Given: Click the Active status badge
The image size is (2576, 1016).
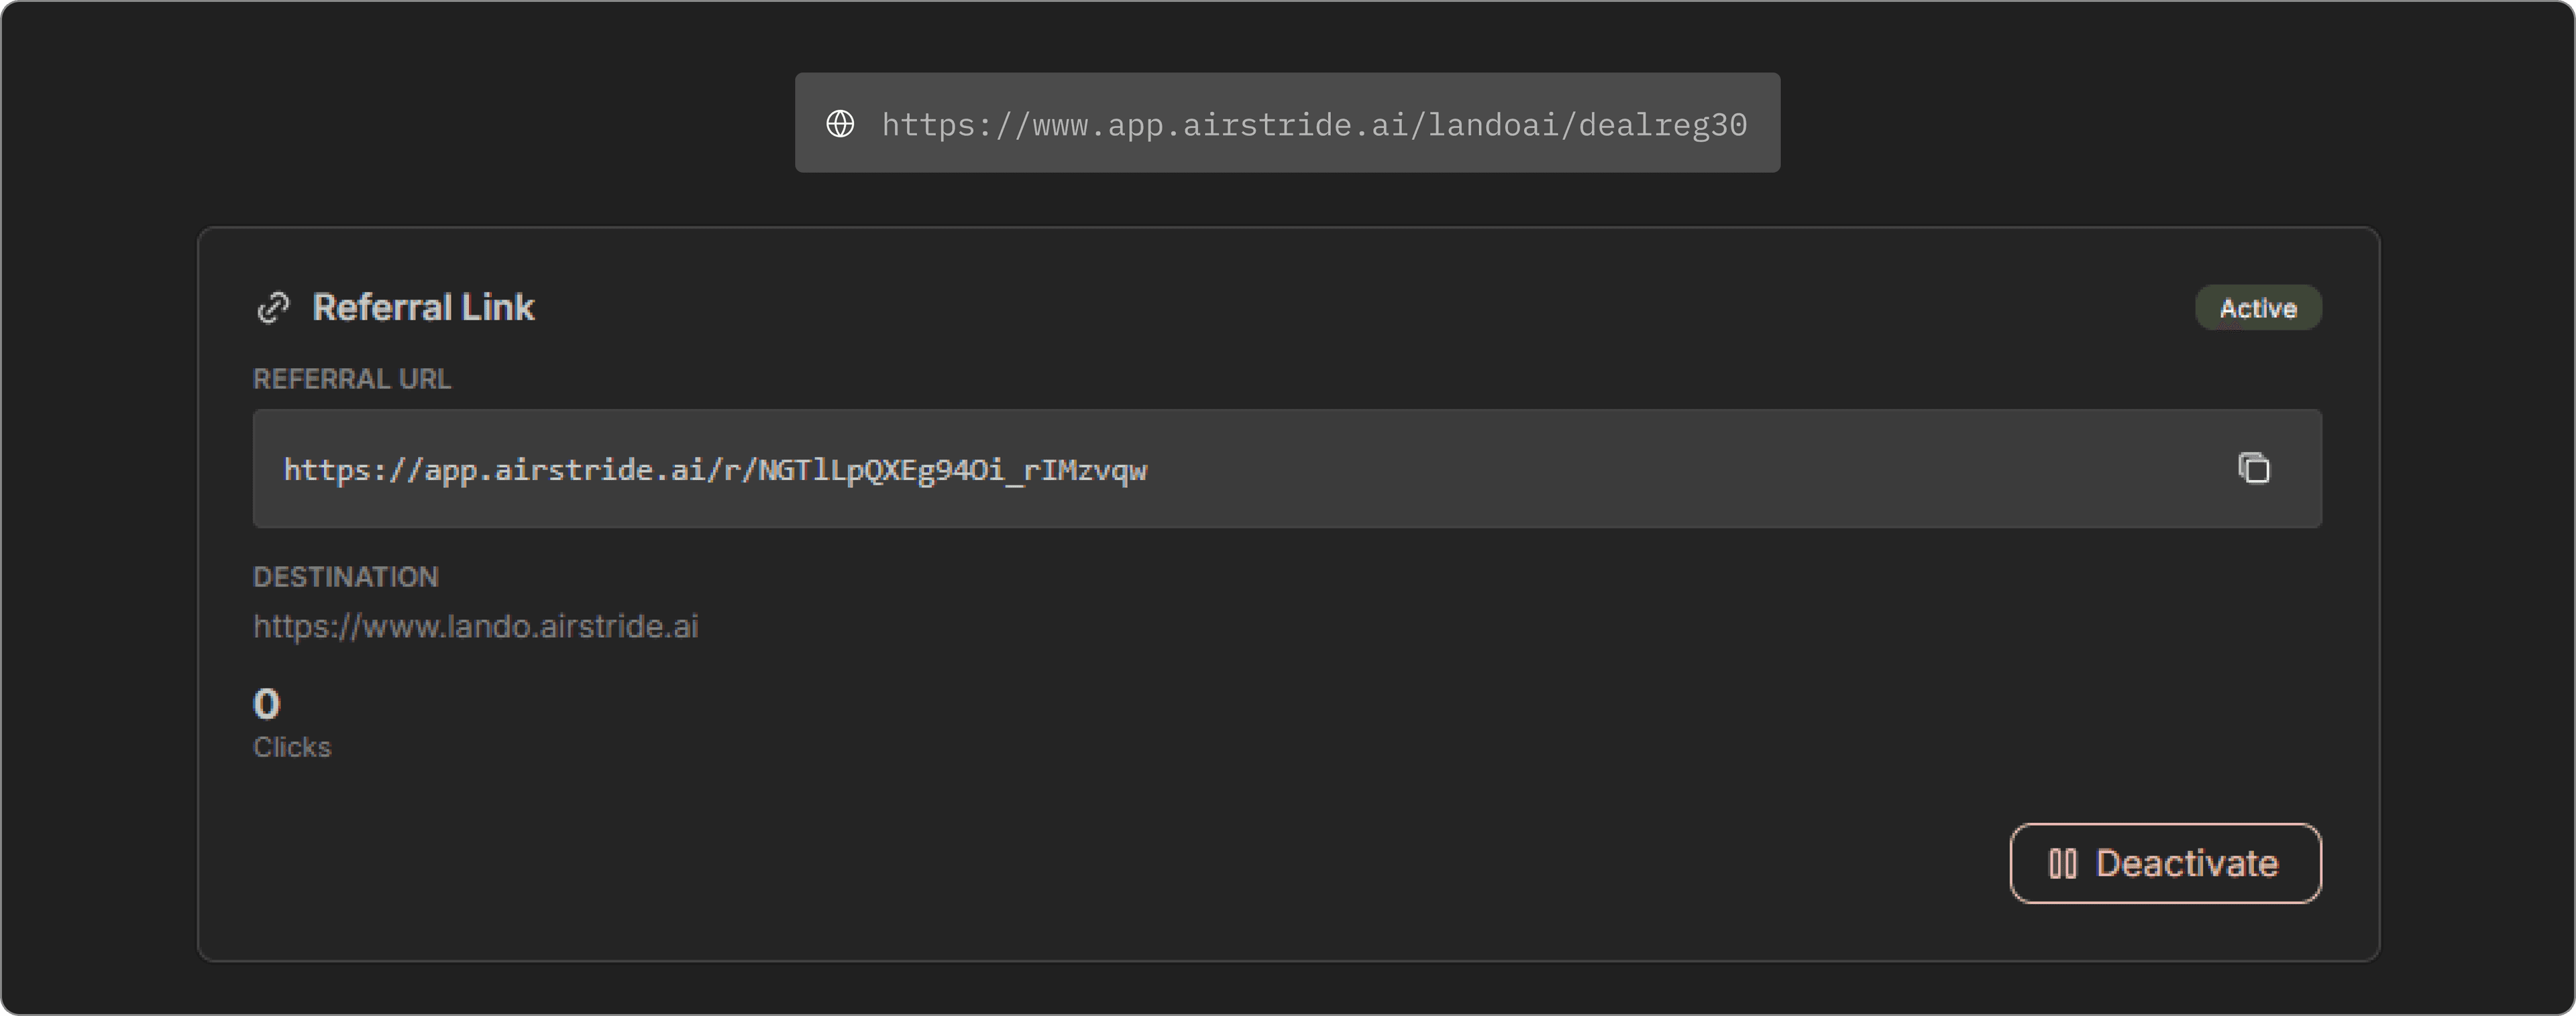Looking at the screenshot, I should [x=2258, y=308].
